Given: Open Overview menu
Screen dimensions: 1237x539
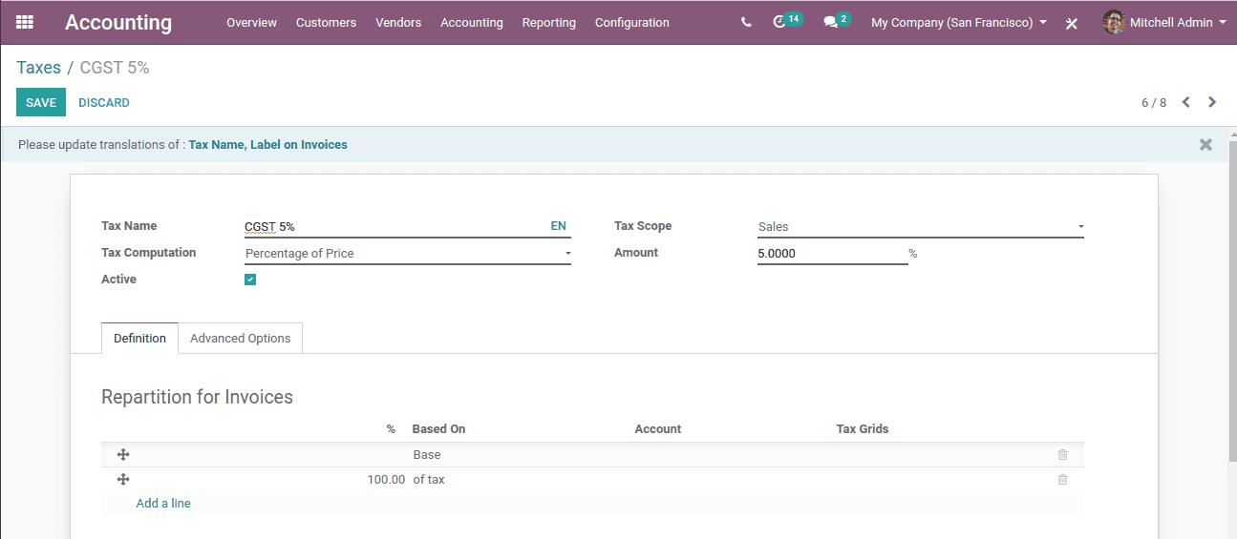Looking at the screenshot, I should click(251, 22).
